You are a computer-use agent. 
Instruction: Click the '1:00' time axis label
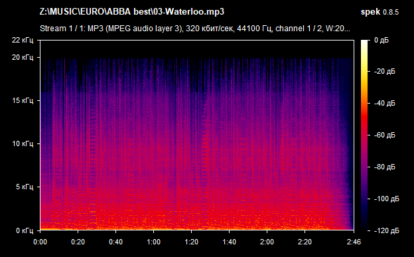(153, 242)
